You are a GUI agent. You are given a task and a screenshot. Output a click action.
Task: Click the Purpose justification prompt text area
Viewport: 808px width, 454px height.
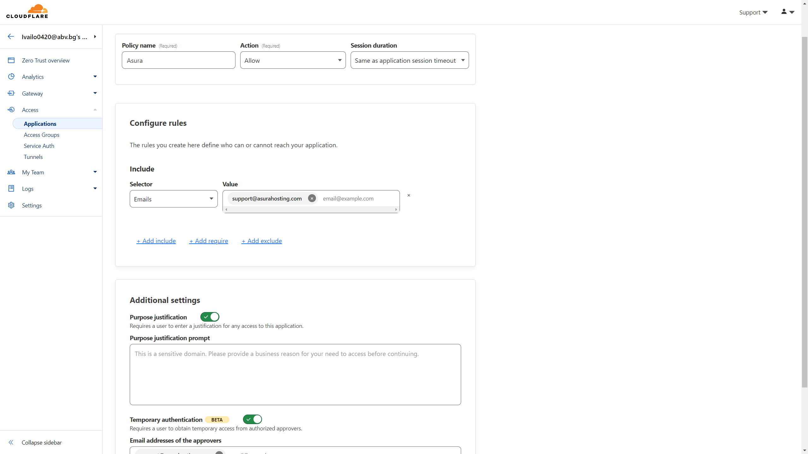click(x=295, y=374)
